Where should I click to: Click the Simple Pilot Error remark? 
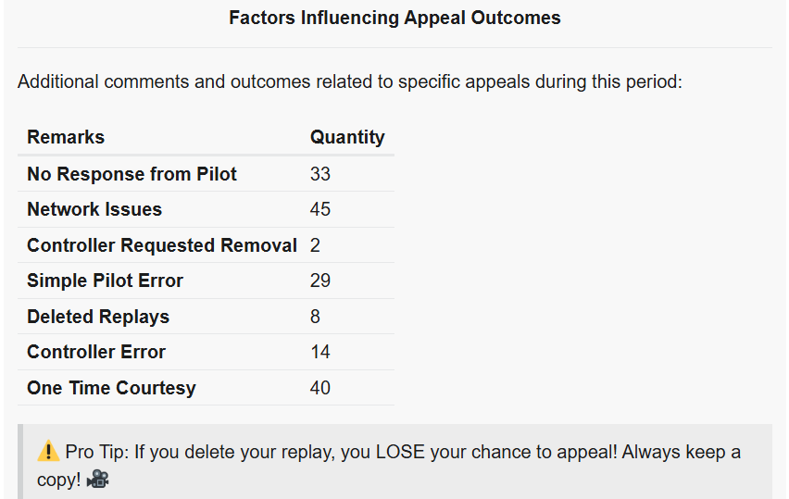(105, 281)
